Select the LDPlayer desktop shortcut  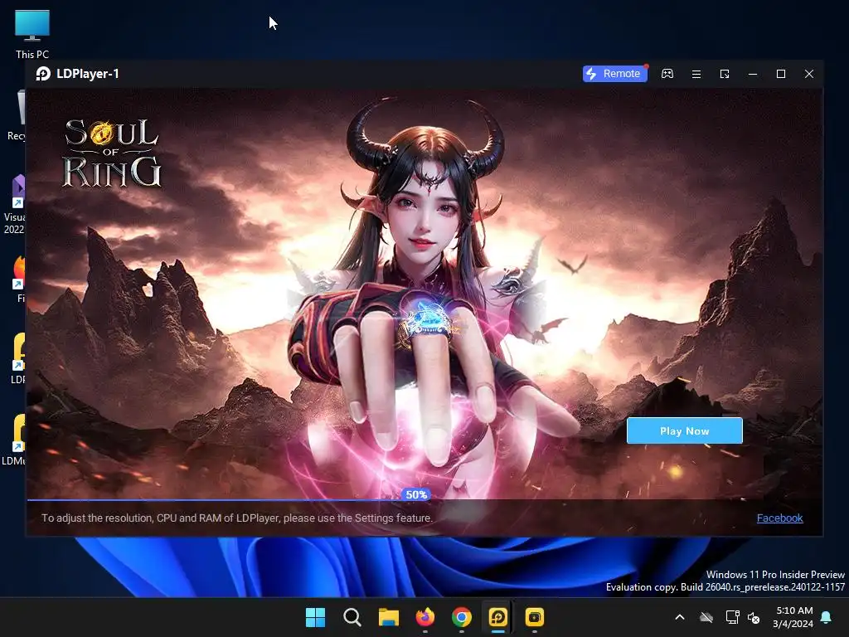click(x=18, y=358)
